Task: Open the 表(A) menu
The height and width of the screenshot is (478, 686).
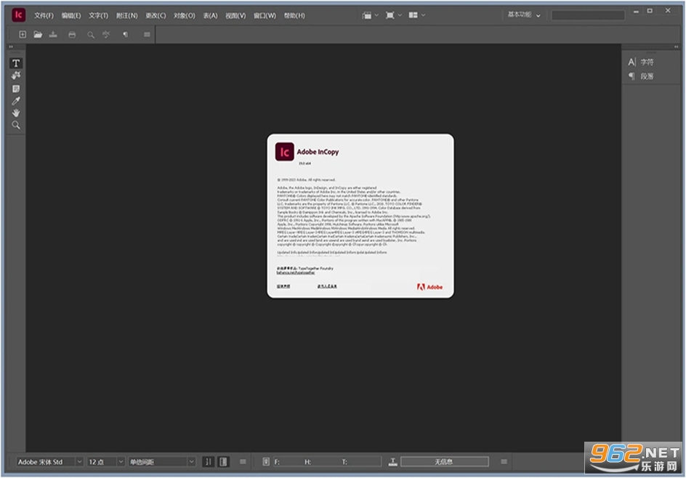Action: [x=210, y=15]
